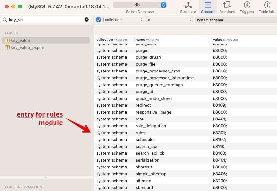Select the sitemap name cell

pos(144,181)
